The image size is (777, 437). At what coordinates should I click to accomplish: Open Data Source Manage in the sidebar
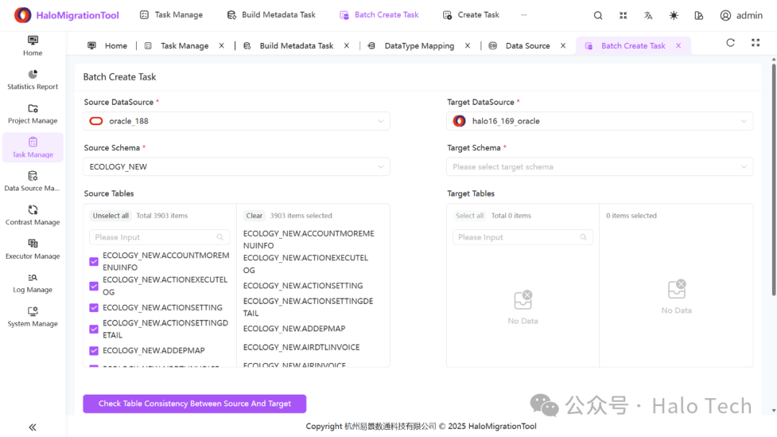[x=32, y=182]
